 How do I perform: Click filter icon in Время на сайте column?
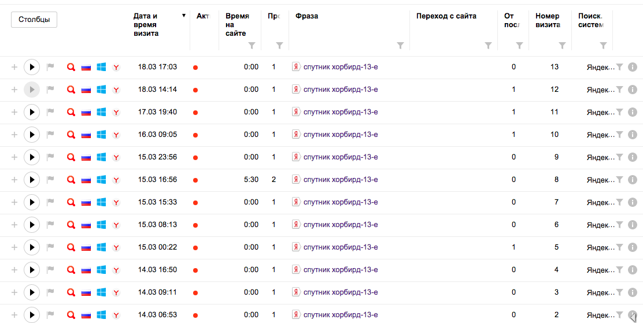click(x=252, y=46)
